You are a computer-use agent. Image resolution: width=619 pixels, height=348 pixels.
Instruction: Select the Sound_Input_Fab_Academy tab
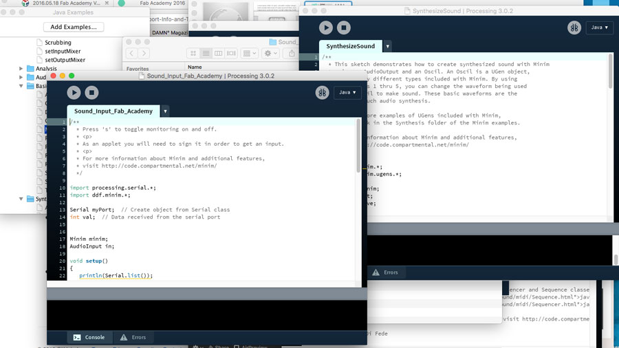[113, 111]
